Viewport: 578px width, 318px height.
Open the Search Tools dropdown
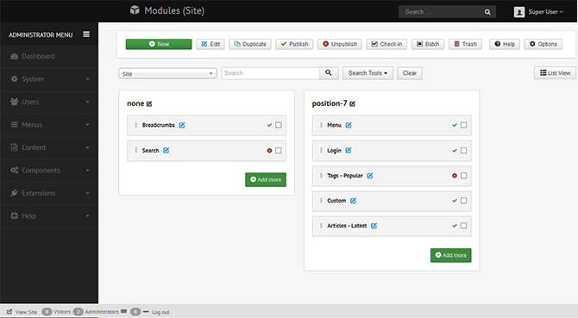(x=368, y=73)
